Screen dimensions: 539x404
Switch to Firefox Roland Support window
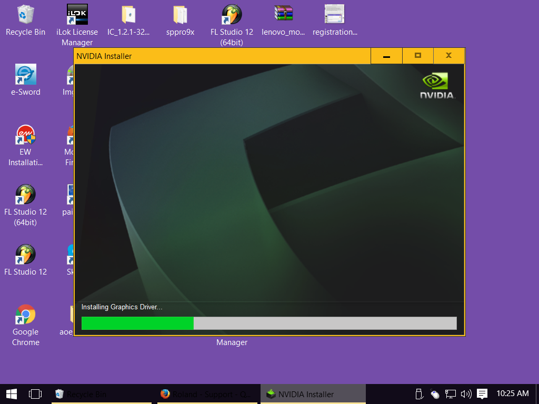click(x=207, y=394)
